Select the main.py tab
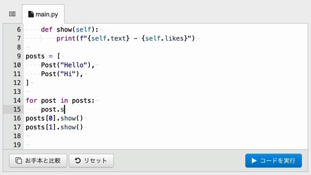311x175 pixels. coord(43,14)
